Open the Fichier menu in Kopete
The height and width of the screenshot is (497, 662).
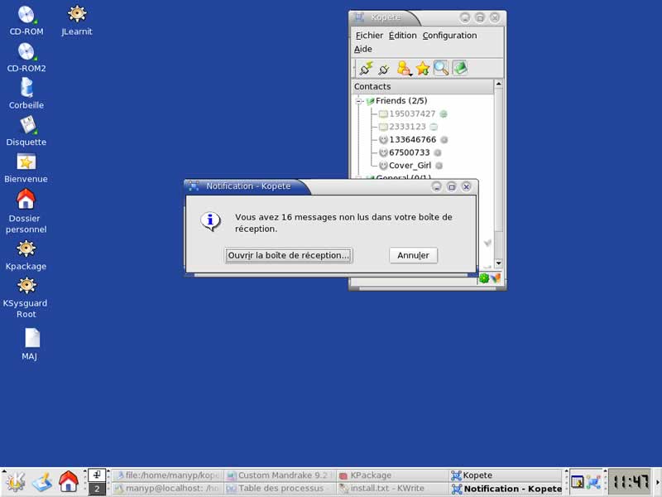click(x=369, y=36)
